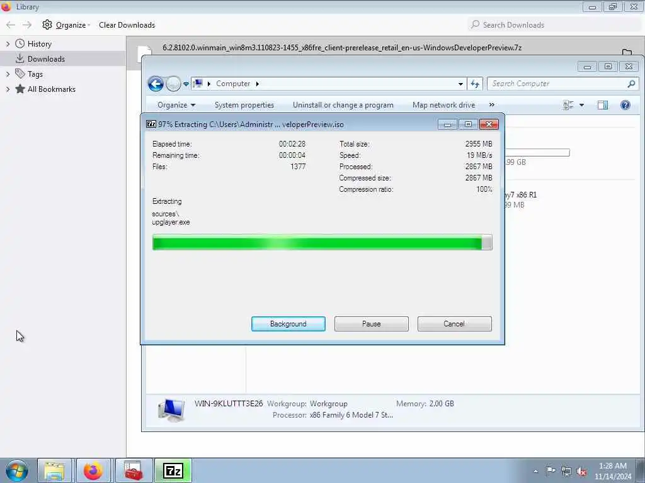This screenshot has width=645, height=483.
Task: Click Clear Downloads
Action: pos(127,25)
